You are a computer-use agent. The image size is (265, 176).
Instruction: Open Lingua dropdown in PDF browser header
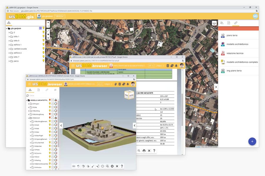tap(160, 66)
